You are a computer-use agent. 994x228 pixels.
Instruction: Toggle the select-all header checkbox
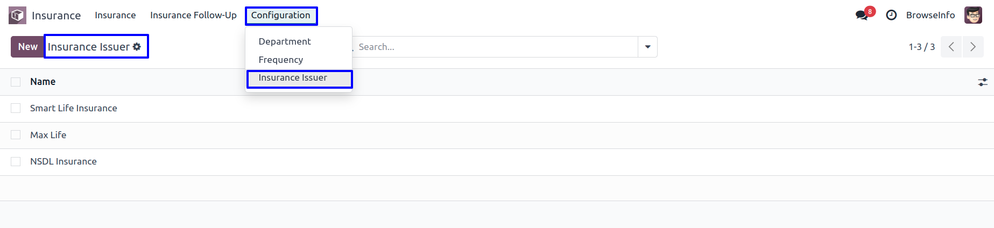pyautogui.click(x=16, y=82)
